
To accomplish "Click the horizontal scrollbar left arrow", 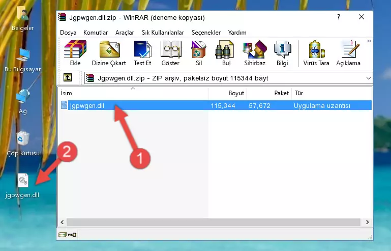I will pos(63,222).
